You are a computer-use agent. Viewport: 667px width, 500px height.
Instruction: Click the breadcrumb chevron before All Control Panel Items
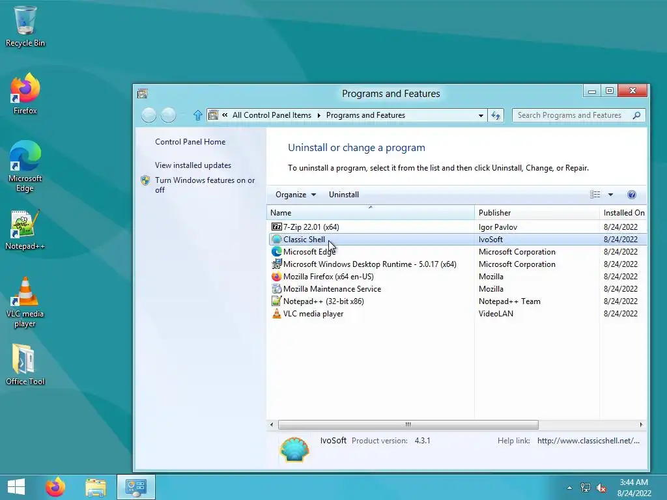225,115
